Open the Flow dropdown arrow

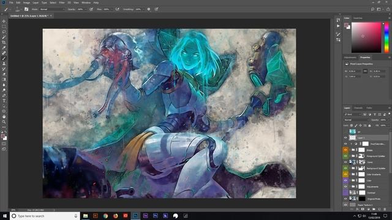(111, 9)
